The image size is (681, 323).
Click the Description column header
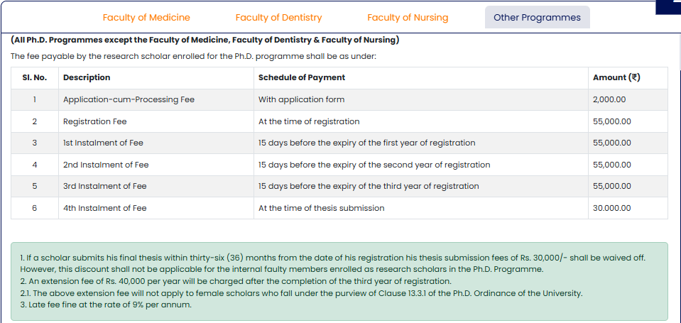[87, 77]
